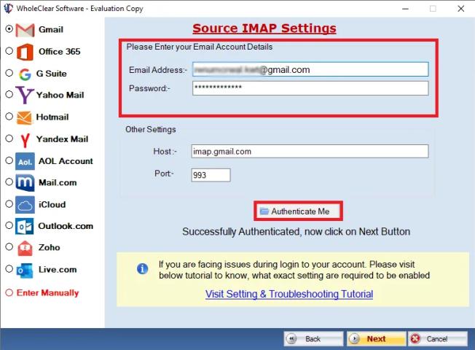Screen dimensions: 475x350
Task: Open Visit Setting & Troubleshooting Tutorial link
Action: pos(289,295)
